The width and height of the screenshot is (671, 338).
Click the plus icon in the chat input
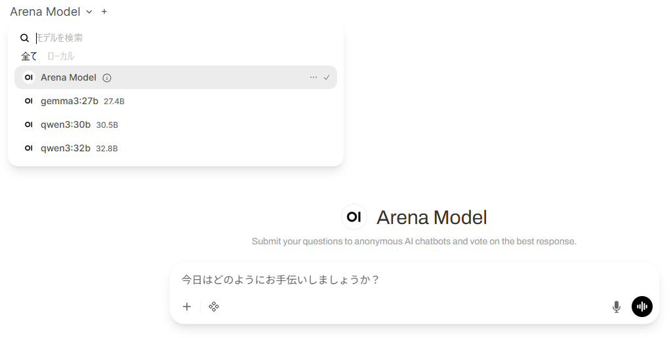(187, 307)
